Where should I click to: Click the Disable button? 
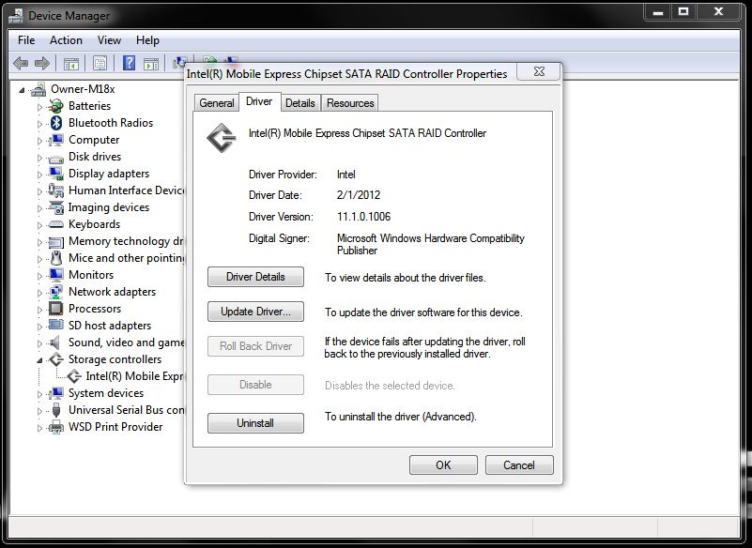click(x=255, y=385)
